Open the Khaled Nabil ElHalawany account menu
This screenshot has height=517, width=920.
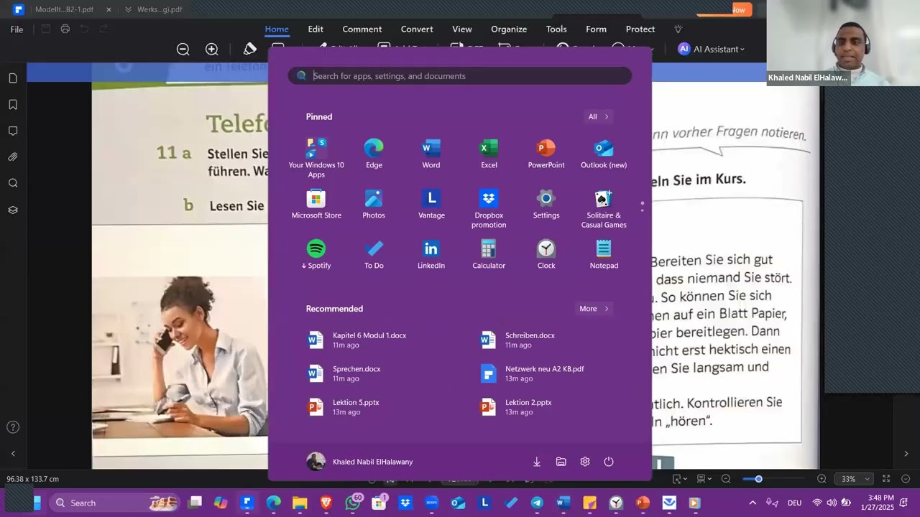[x=359, y=462]
